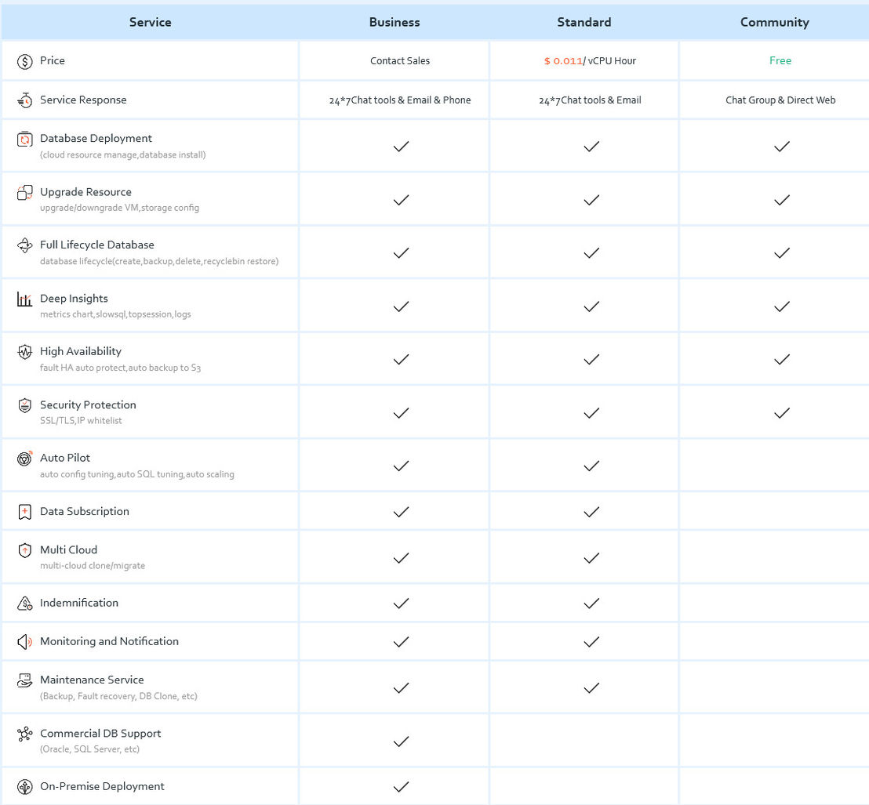
Task: Click Contact Sales under Business
Action: 399,61
